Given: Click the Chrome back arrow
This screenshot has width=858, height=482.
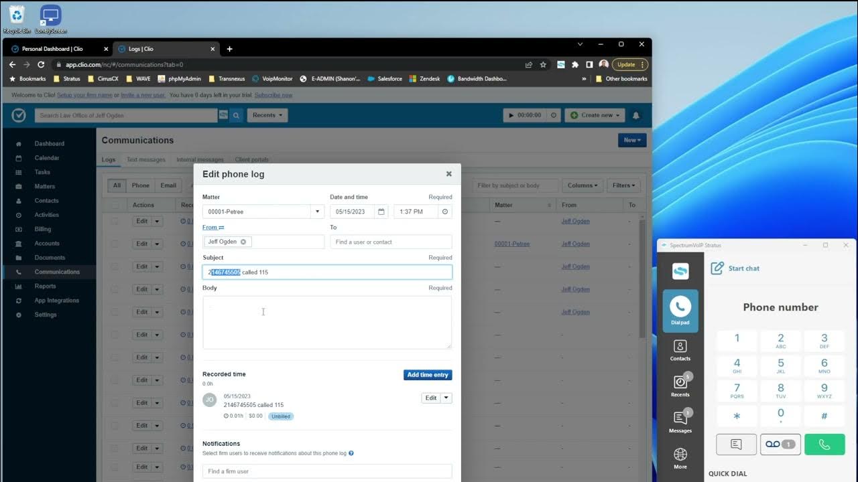Looking at the screenshot, I should 12,64.
